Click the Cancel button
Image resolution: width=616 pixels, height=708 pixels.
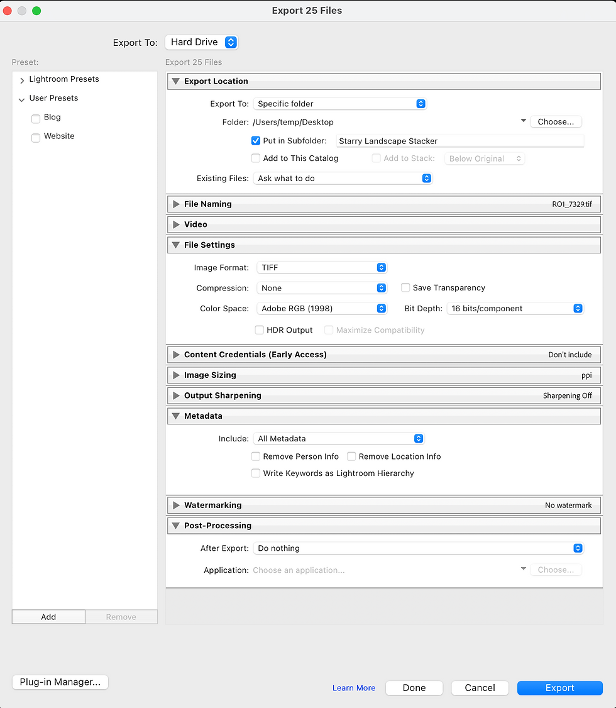[x=480, y=688]
